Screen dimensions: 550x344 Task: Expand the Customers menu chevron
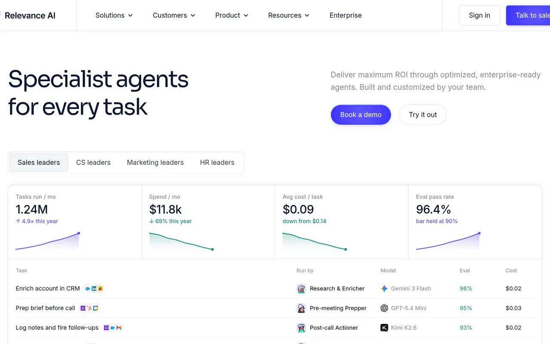[193, 15]
